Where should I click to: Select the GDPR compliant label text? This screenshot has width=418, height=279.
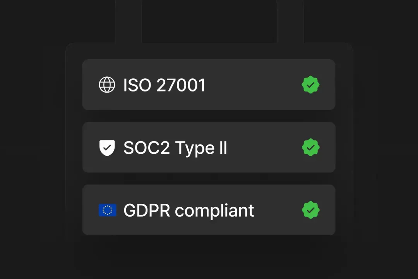[188, 210]
